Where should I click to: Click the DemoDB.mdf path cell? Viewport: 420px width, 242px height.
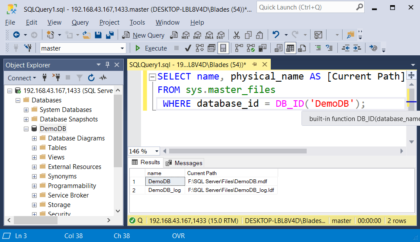231,181
